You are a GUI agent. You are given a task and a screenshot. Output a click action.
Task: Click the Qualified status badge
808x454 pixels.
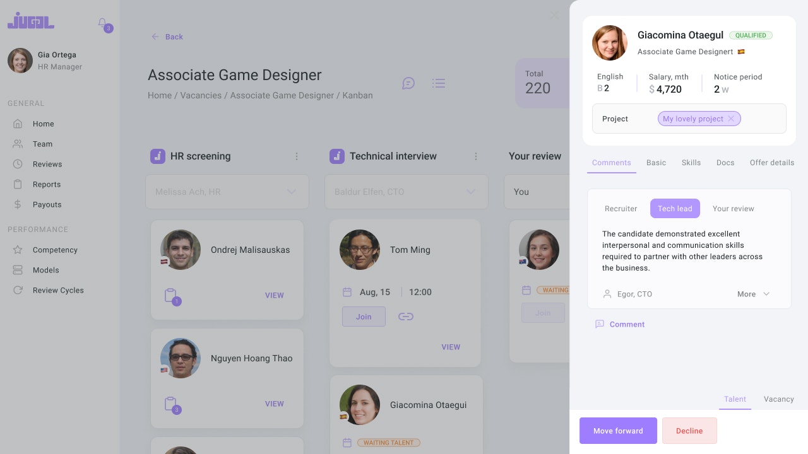751,35
